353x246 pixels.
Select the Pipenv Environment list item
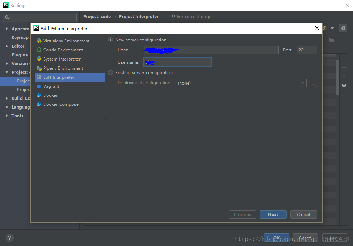point(70,68)
